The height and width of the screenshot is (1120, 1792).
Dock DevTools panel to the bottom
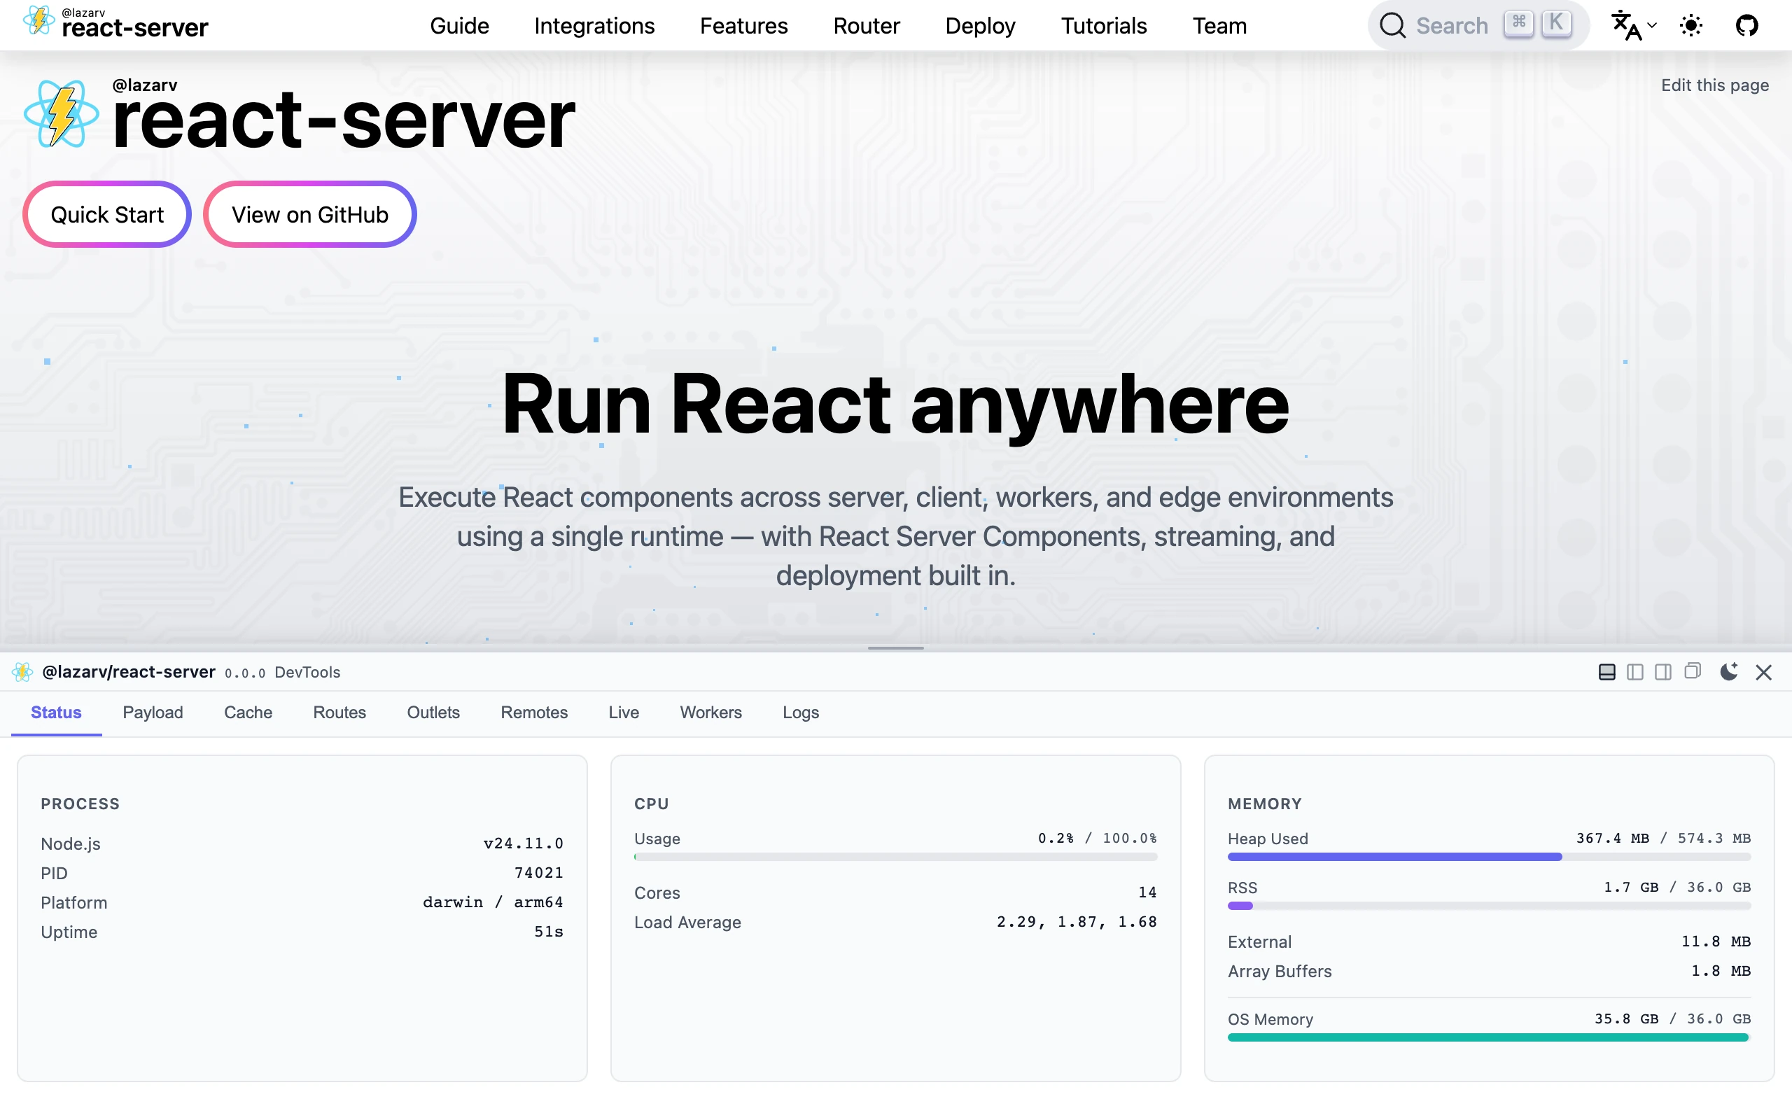1607,672
